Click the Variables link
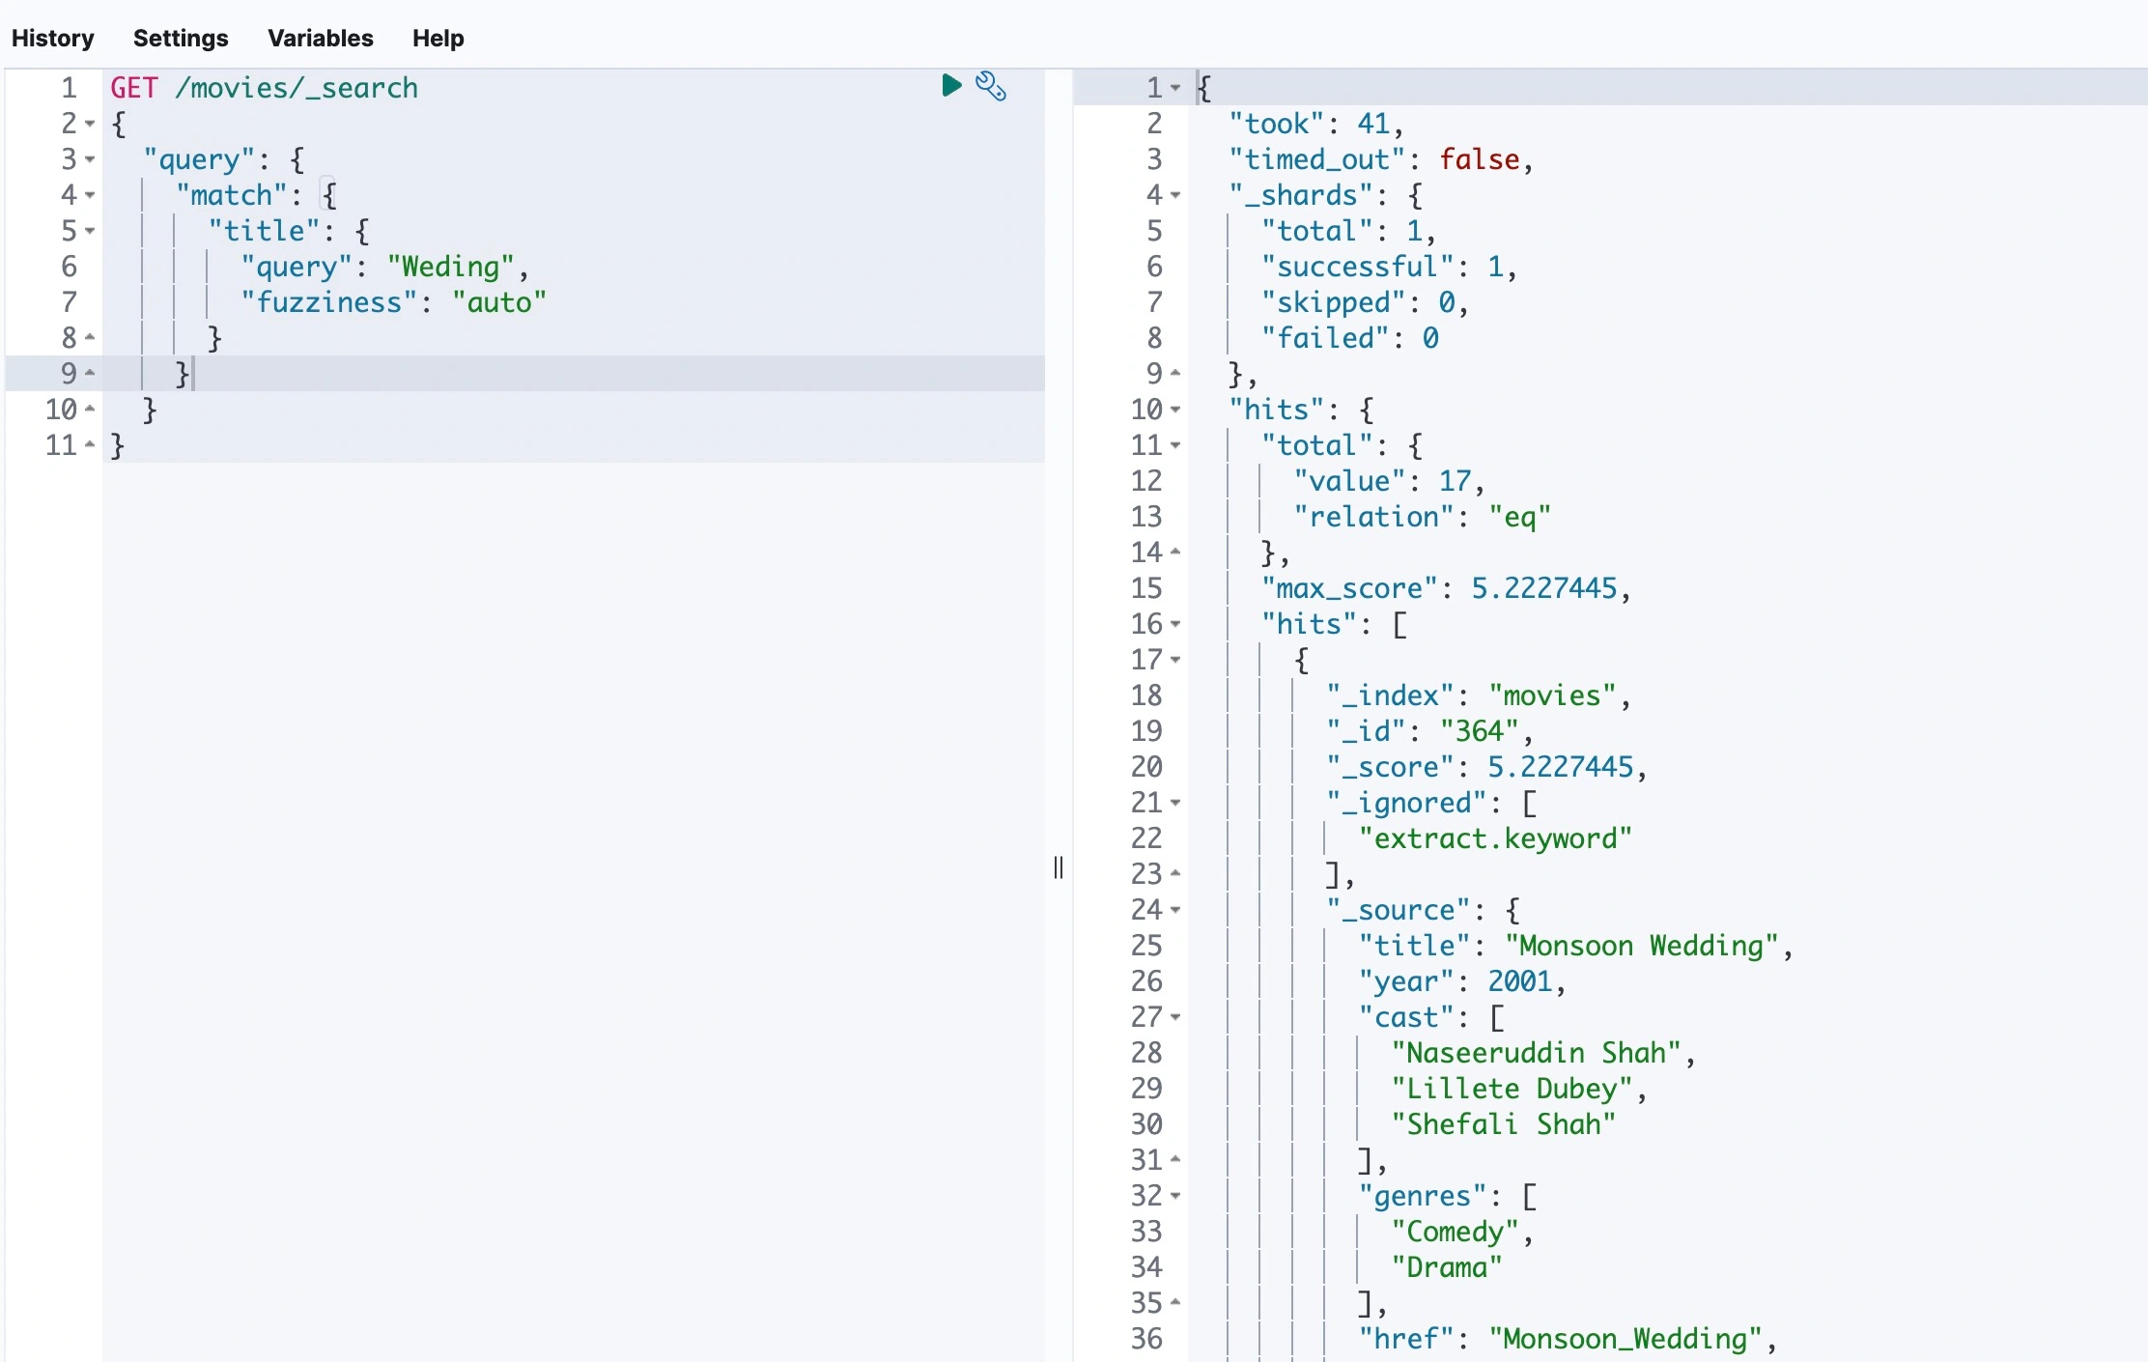The image size is (2148, 1362). (320, 38)
